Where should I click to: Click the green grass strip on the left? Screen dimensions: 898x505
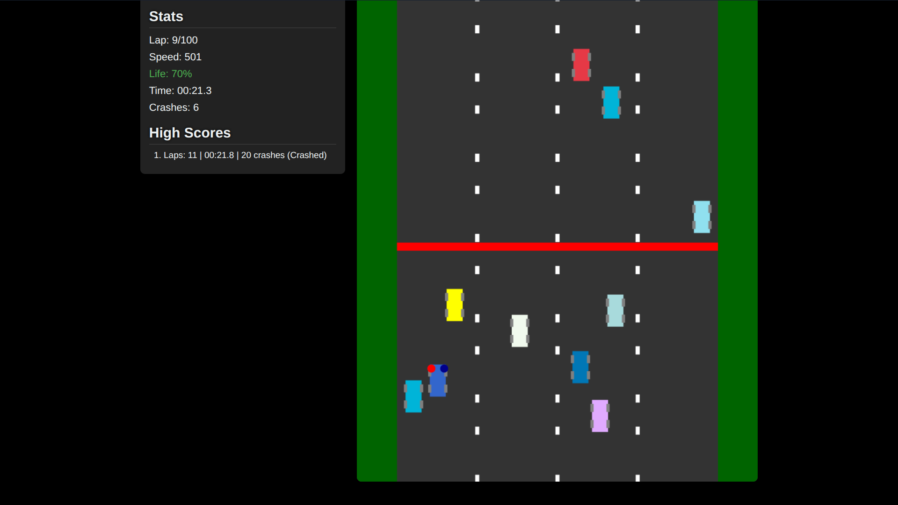pyautogui.click(x=377, y=241)
